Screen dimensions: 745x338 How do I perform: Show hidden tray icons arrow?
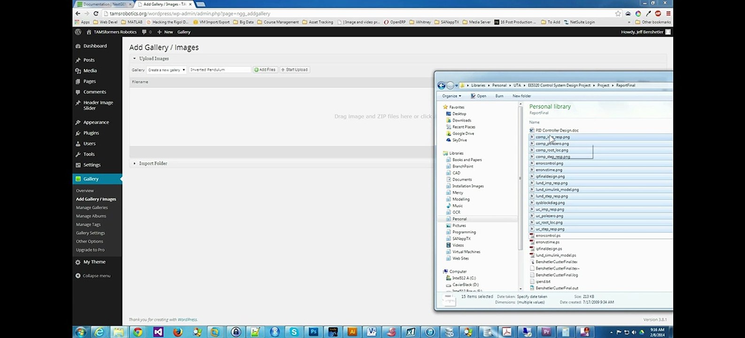612,332
